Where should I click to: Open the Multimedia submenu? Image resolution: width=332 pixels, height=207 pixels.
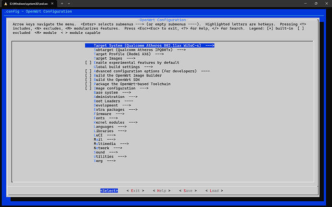click(111, 143)
